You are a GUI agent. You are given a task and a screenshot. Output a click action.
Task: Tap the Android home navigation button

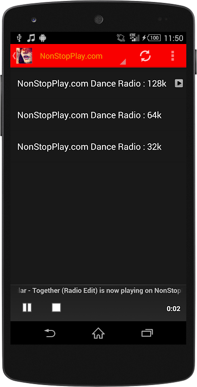pos(98,333)
